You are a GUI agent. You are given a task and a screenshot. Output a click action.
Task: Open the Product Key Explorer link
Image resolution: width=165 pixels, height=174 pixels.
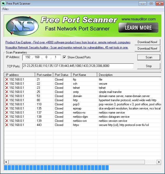tap(68, 42)
